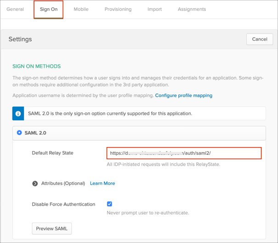This screenshot has width=278, height=243.
Task: Click the Disable Force Authentication label
Action: (x=63, y=204)
